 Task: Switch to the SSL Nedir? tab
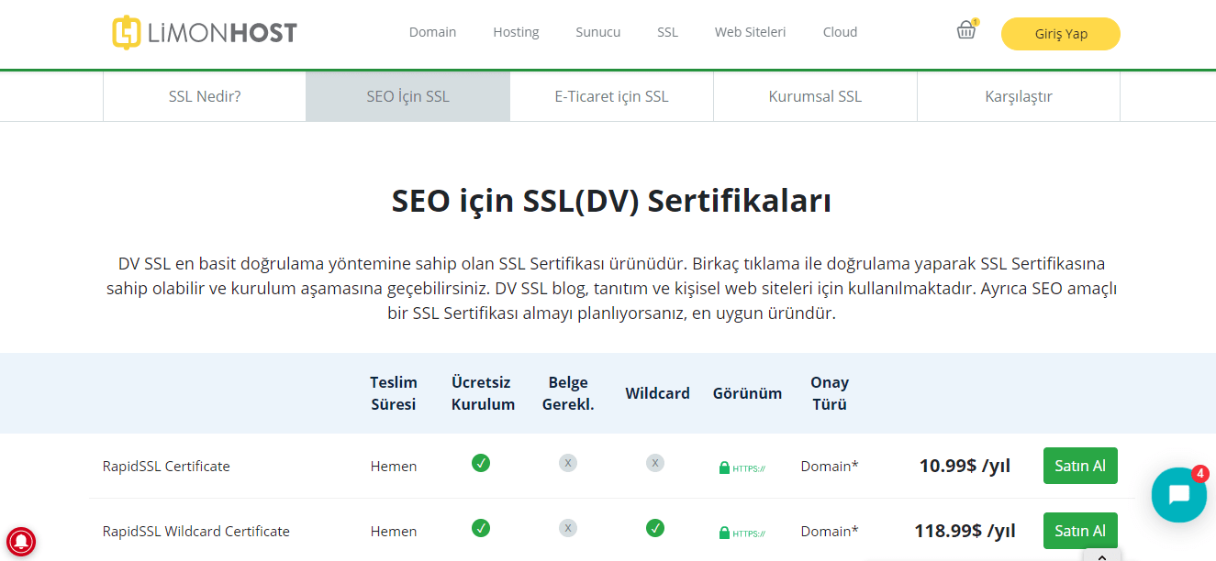(205, 96)
